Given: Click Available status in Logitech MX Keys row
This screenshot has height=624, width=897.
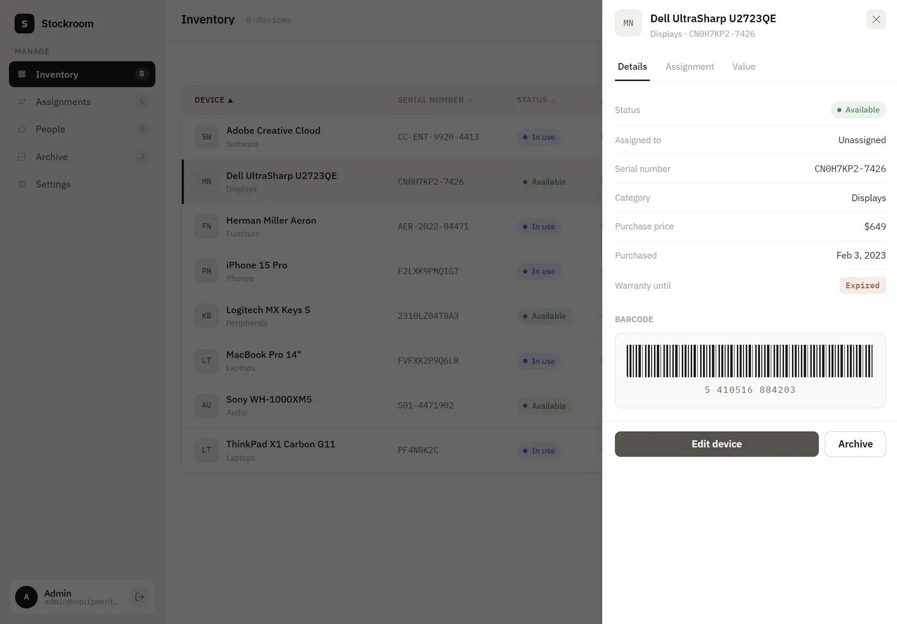Looking at the screenshot, I should 544,316.
